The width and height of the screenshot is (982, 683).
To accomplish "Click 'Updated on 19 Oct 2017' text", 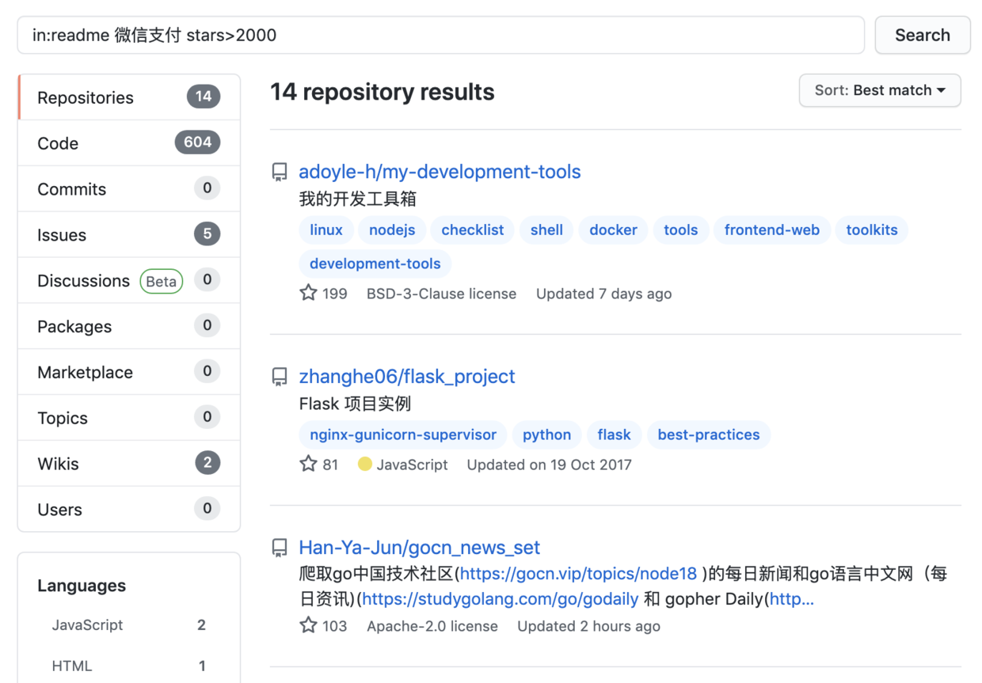I will [549, 465].
